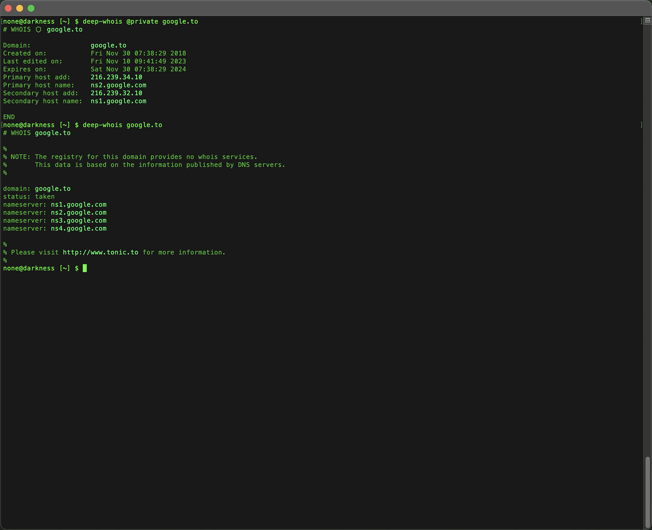Click the status: taken line

[x=29, y=197]
